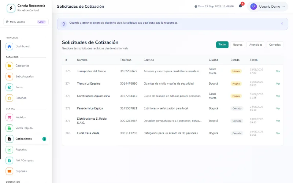
Task: Open the Cotizaciones document icon
Action: (x=10, y=139)
